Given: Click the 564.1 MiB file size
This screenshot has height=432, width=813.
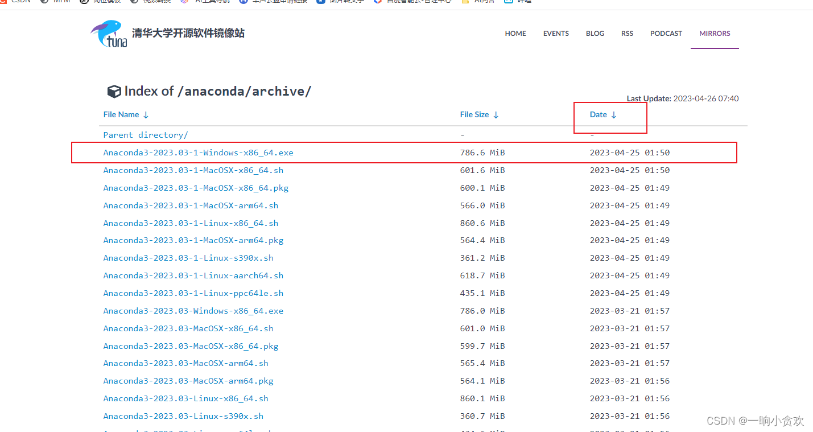Looking at the screenshot, I should point(482,381).
